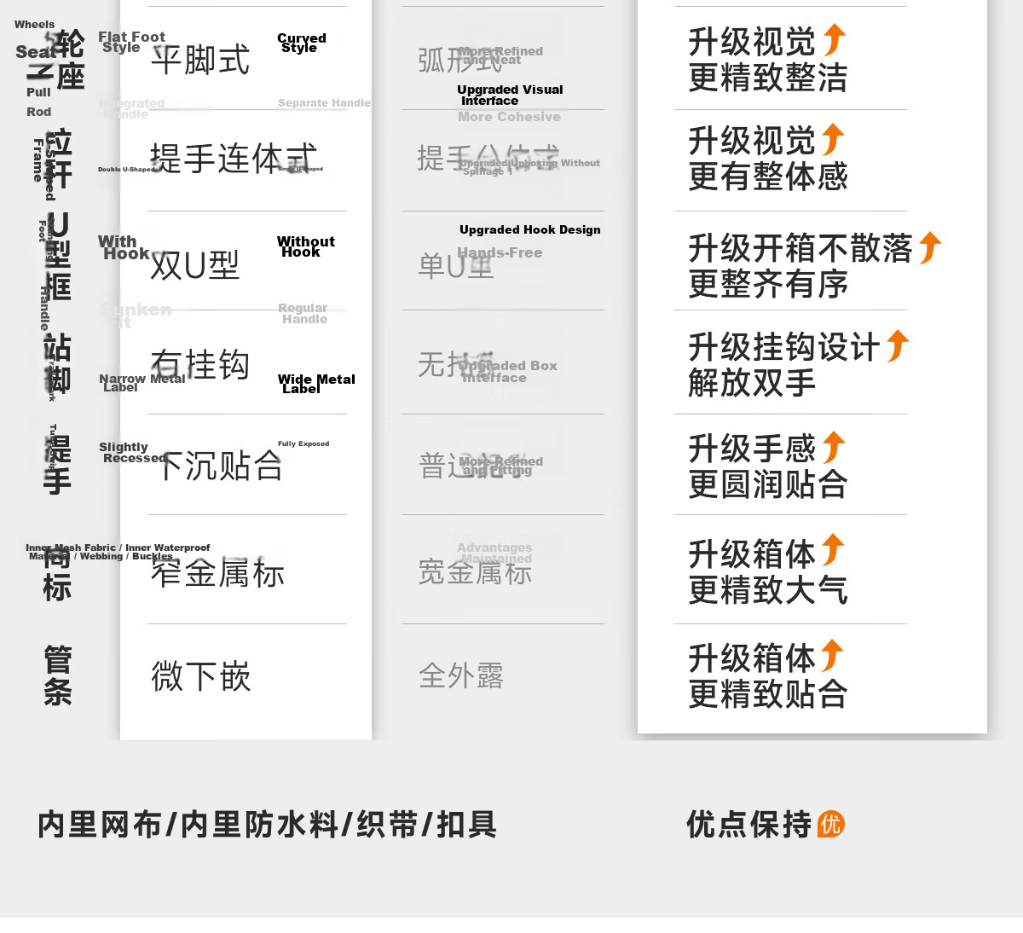This screenshot has width=1023, height=933.
Task: Click the 双U型 text
Action: click(x=194, y=265)
